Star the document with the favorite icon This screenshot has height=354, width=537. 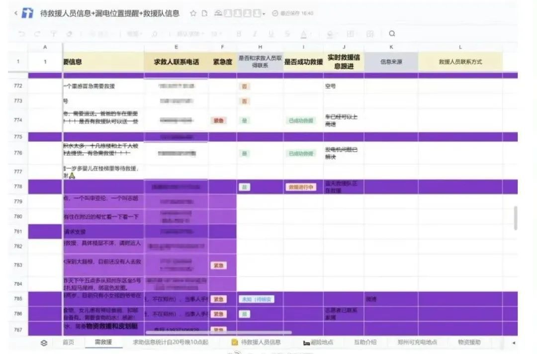pyautogui.click(x=193, y=14)
